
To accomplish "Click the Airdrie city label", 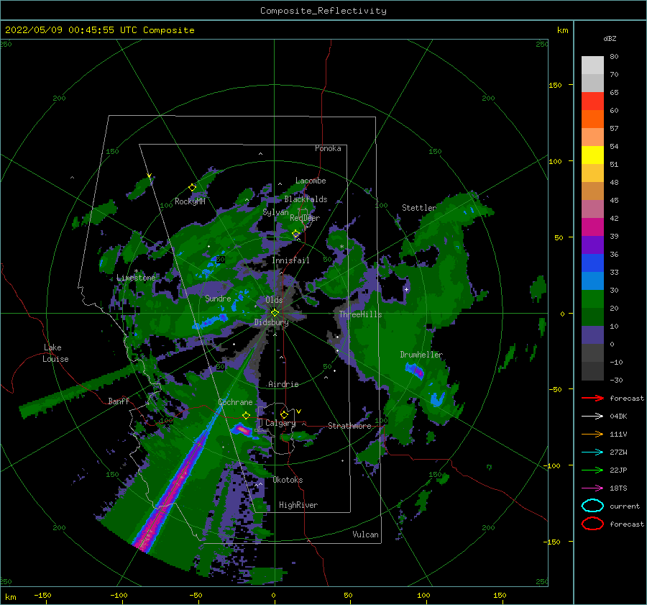I will coord(283,384).
